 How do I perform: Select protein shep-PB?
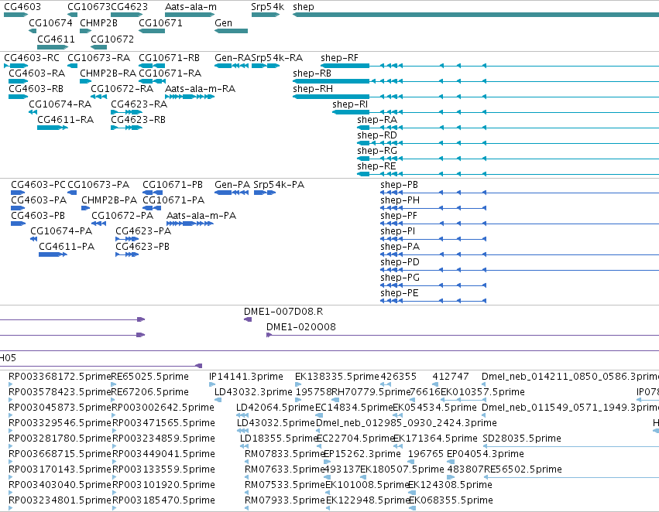[x=399, y=185]
